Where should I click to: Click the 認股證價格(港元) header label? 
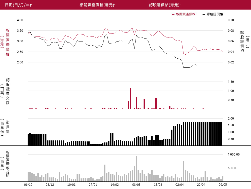tap(165, 5)
